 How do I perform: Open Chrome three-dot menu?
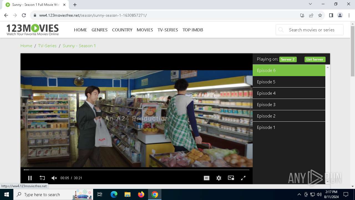349,15
